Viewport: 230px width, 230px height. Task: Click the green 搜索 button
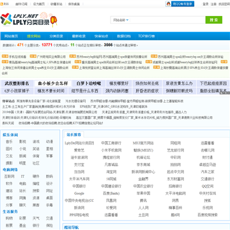(x=214, y=20)
